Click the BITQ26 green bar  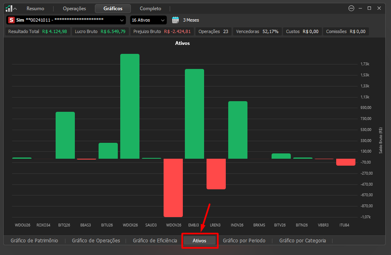65,135
